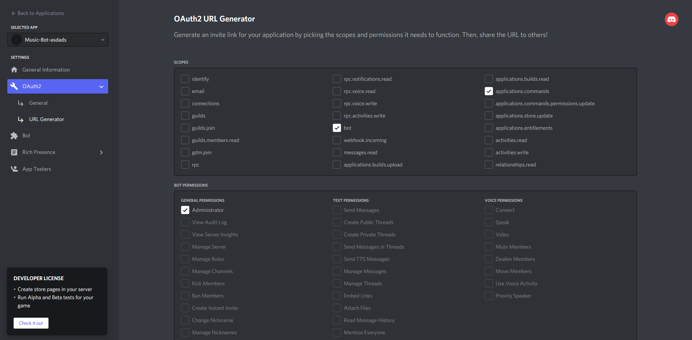This screenshot has width=692, height=340.
Task: Uncheck the bot scope checkbox
Action: tap(337, 128)
